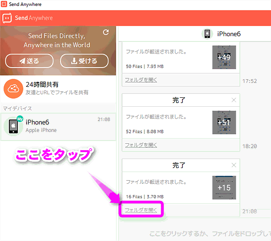The width and height of the screenshot is (271, 241).
Task: Dismiss the 16 Files 完了 transfer card
Action: coord(234,165)
